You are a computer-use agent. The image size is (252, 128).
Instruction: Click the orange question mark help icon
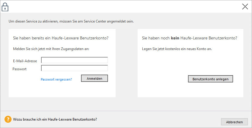pos(8,119)
